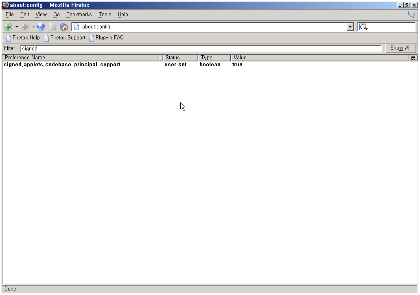Image resolution: width=420 pixels, height=295 pixels.
Task: Open the Forward history dropdown arrow
Action: (x=33, y=27)
